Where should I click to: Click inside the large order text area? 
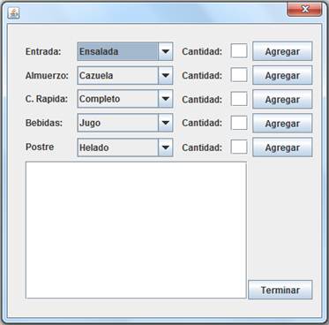pyautogui.click(x=136, y=230)
